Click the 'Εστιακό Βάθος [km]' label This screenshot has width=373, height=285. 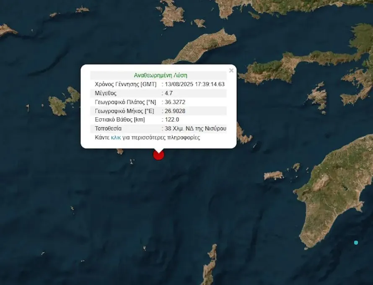(120, 120)
